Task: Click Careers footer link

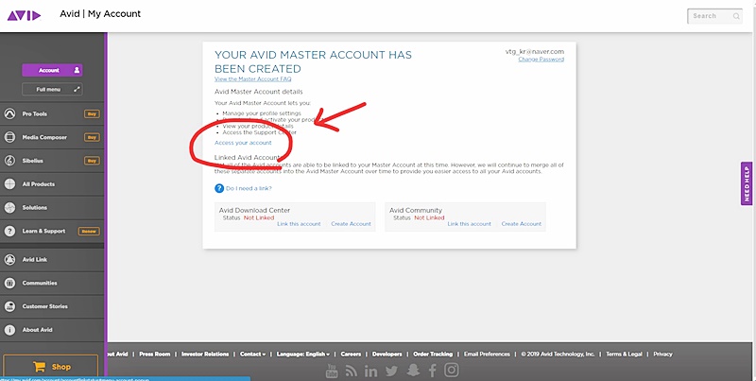Action: click(x=351, y=354)
